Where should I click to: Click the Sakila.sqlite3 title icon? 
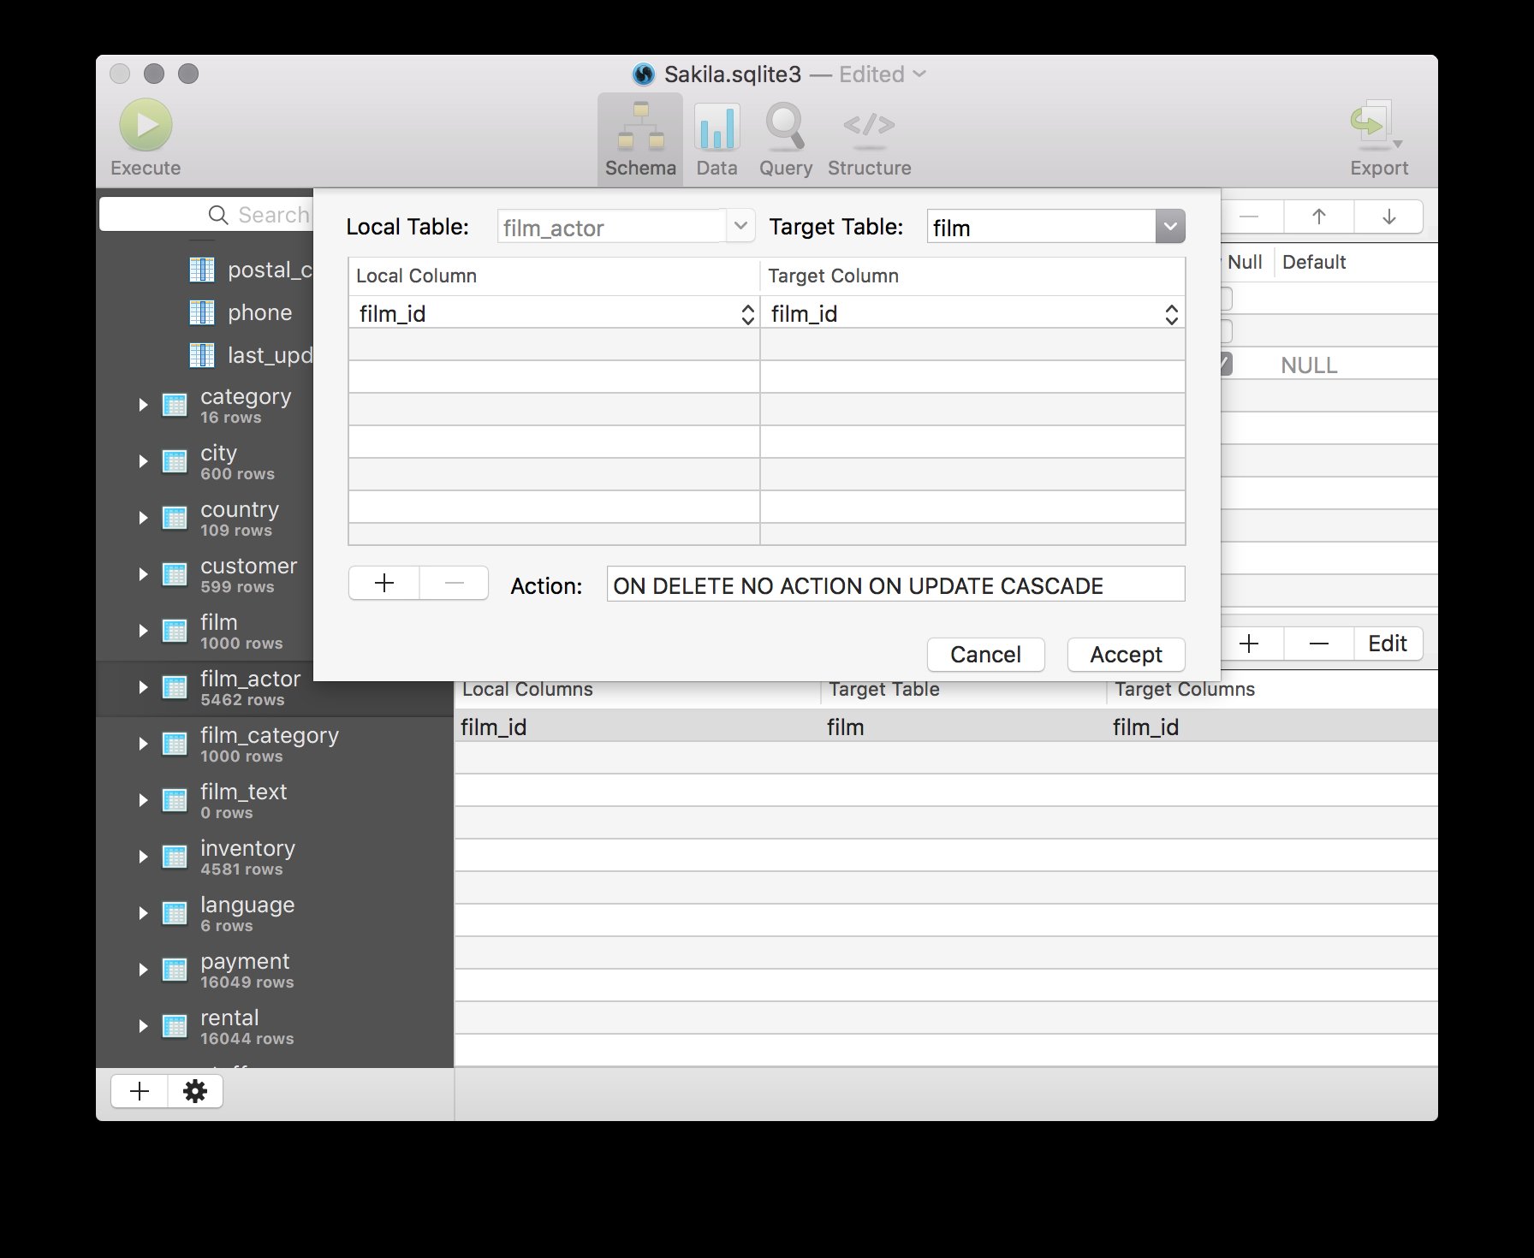pyautogui.click(x=644, y=74)
